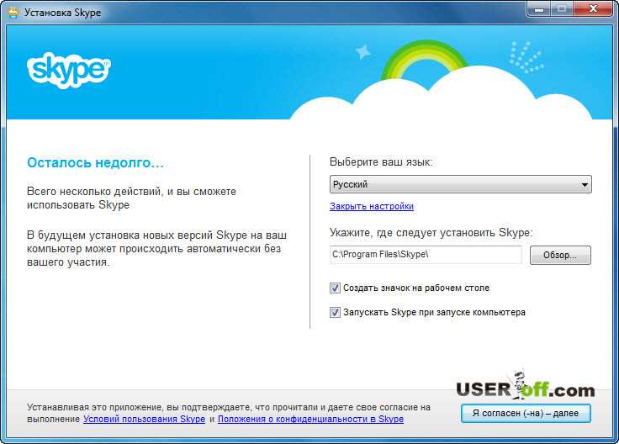This screenshot has width=619, height=444.
Task: Click the Укажите, где следует установить Skype: label
Action: pyautogui.click(x=431, y=233)
